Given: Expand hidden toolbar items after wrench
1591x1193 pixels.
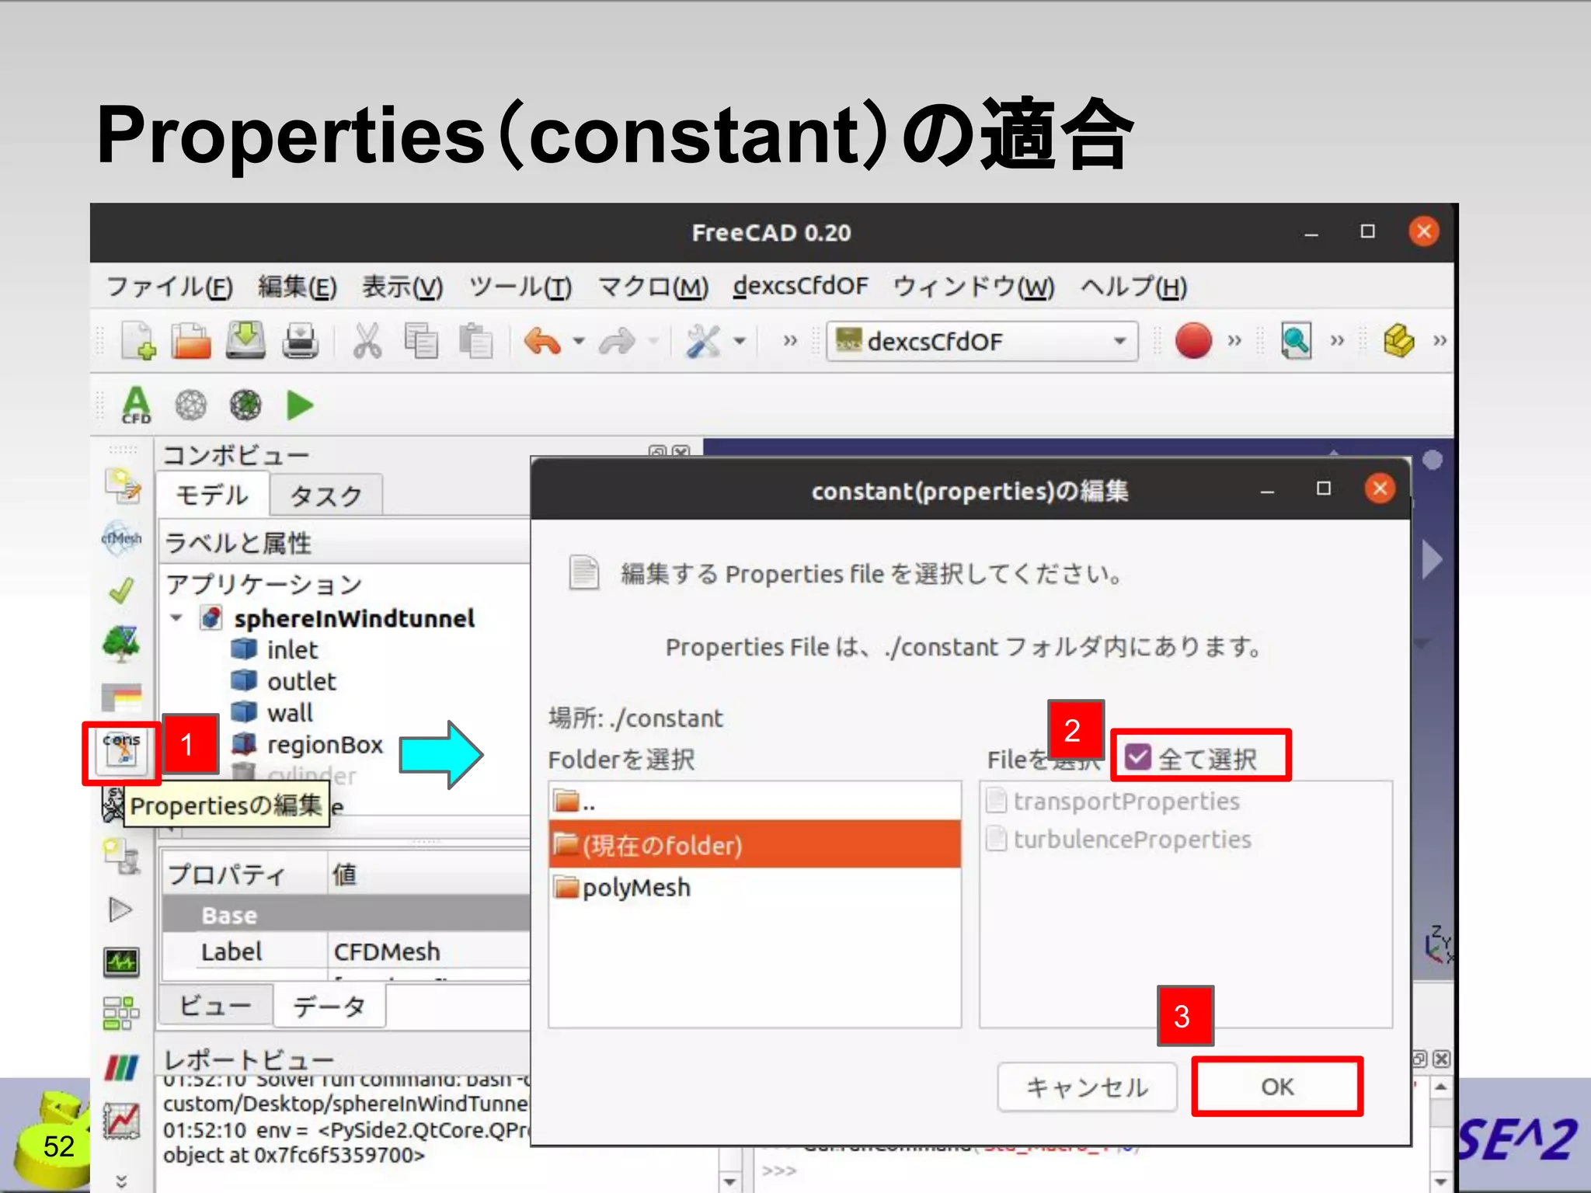Looking at the screenshot, I should tap(790, 341).
